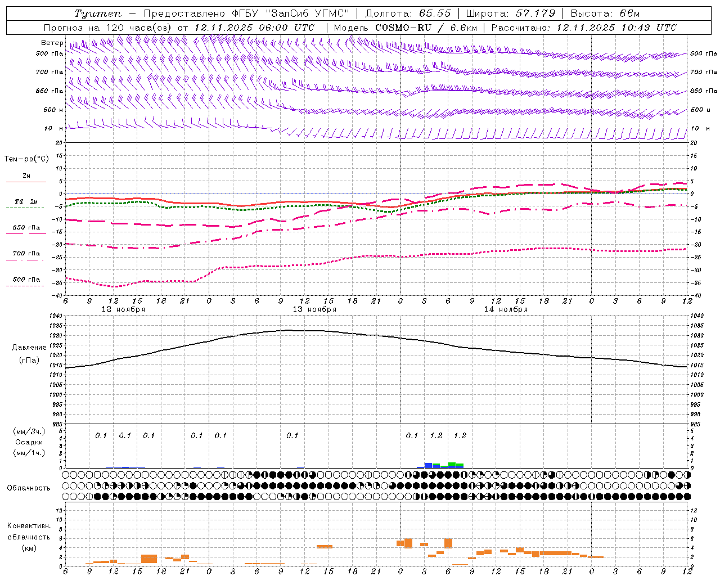Screen dimensions: 720x576
Task: Click the '500 м' wind level label on left
Action: coord(53,110)
